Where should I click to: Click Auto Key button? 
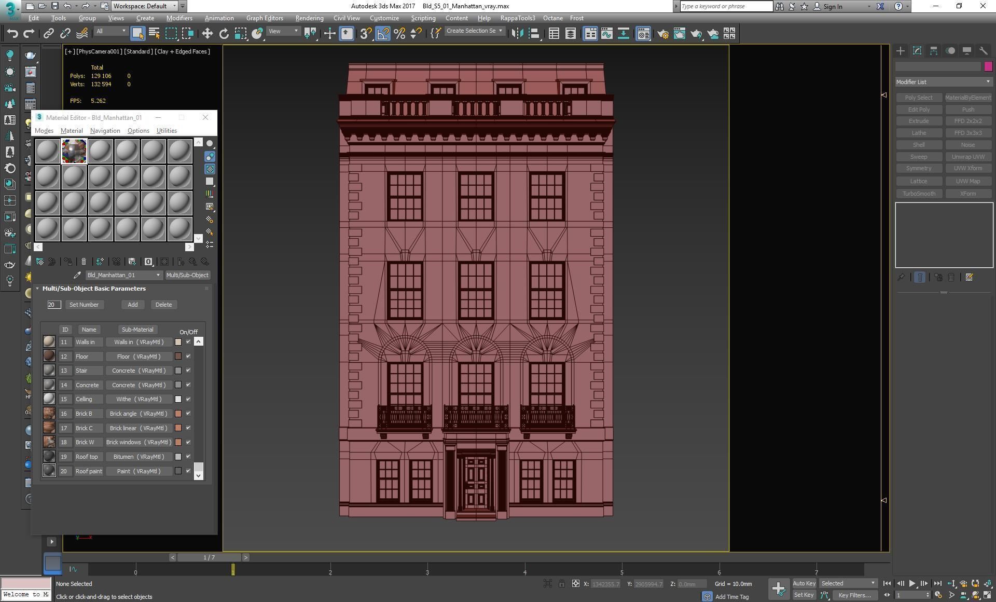(x=804, y=584)
